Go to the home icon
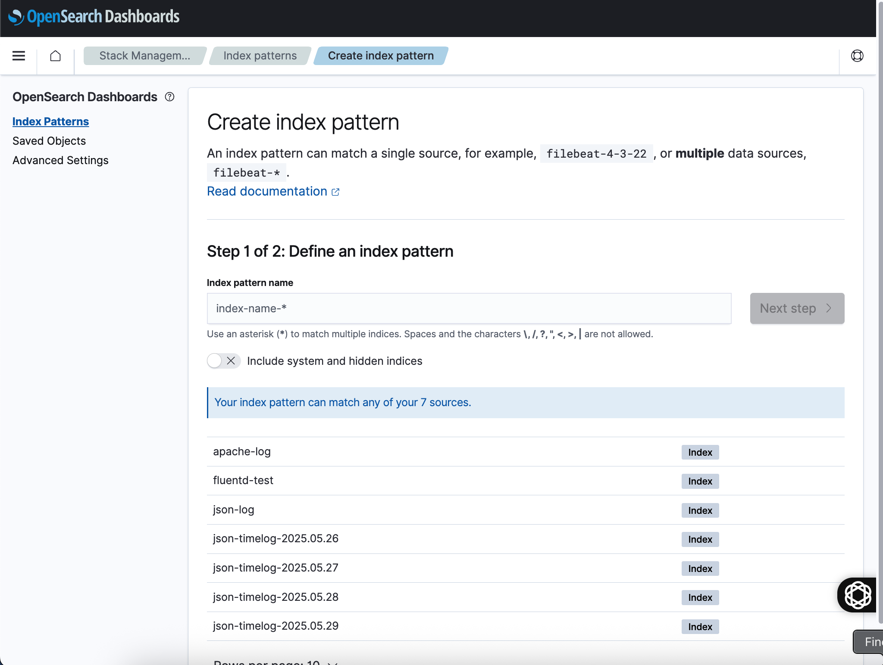 coord(55,56)
